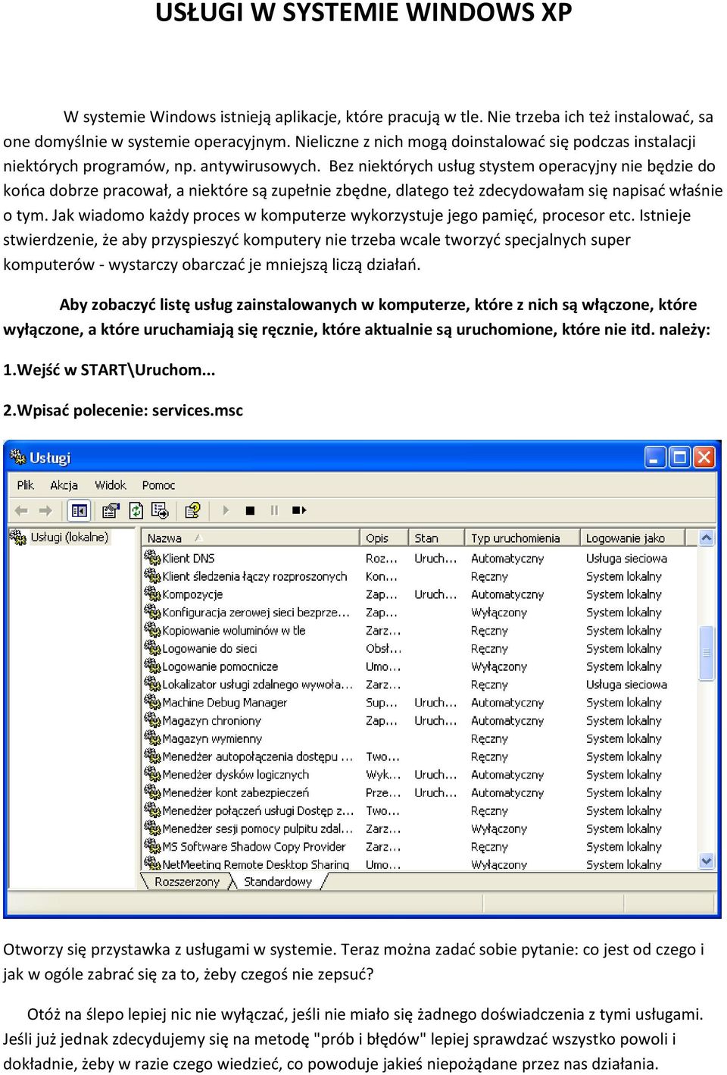This screenshot has width=727, height=1075.
Task: Click gear icon beside Menedżer kont zabezpieczeń
Action: 152,792
